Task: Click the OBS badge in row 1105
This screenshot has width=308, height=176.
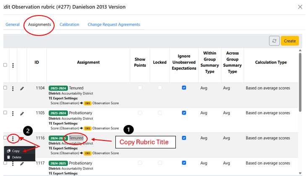Action: click(88, 128)
